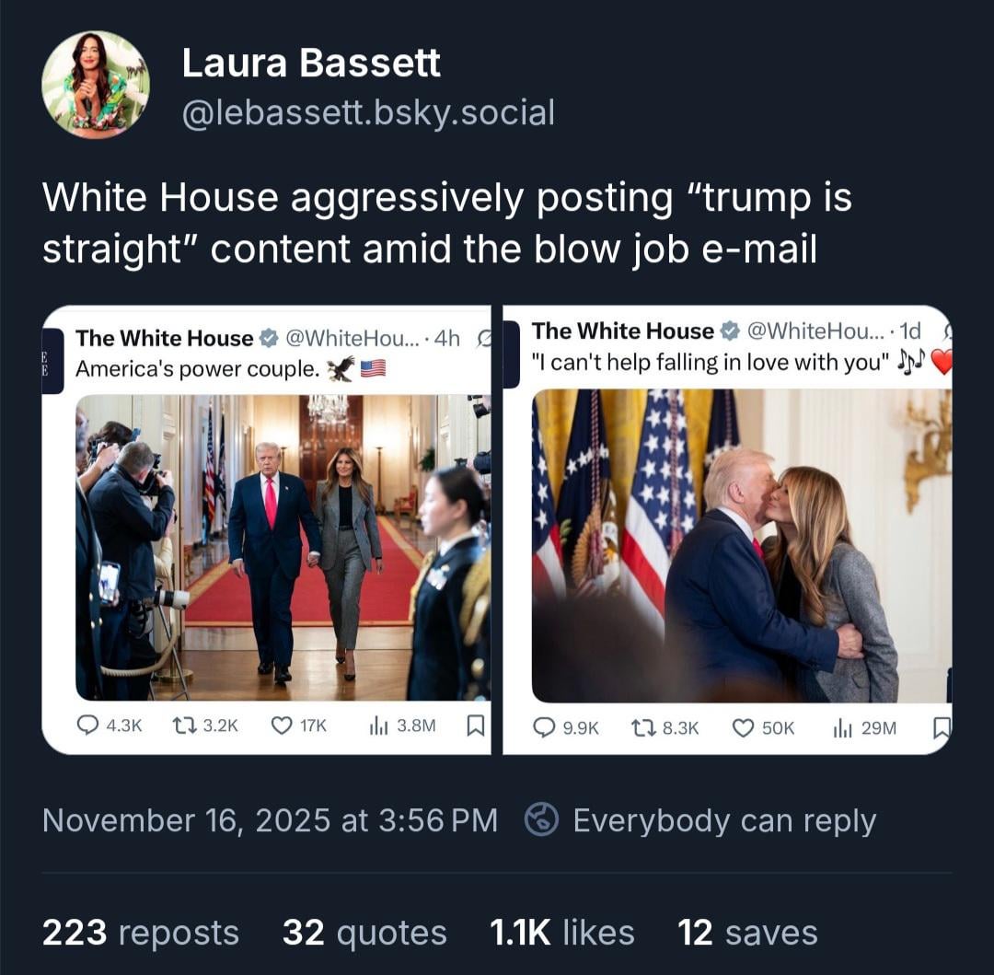Image resolution: width=994 pixels, height=975 pixels.
Task: Click the Laura Bassett display name
Action: (311, 63)
